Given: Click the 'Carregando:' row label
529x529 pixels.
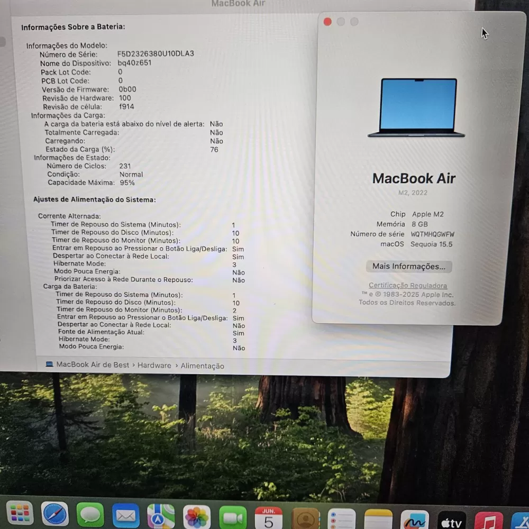Looking at the screenshot, I should pos(65,141).
